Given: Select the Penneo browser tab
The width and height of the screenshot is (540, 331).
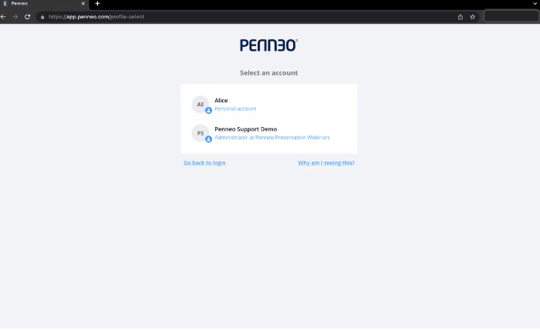Looking at the screenshot, I should [44, 3].
